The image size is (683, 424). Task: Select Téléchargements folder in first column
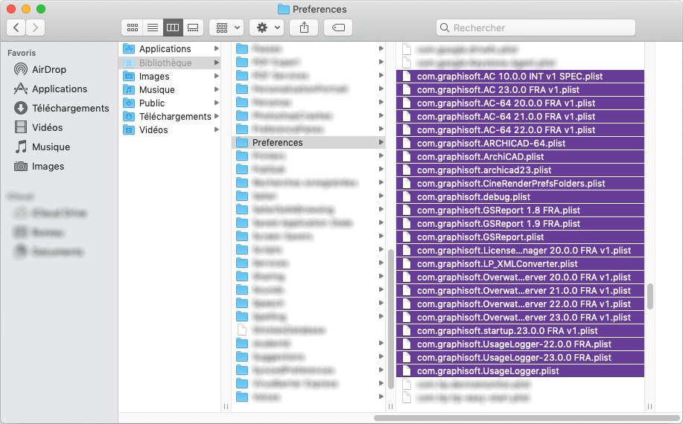169,117
